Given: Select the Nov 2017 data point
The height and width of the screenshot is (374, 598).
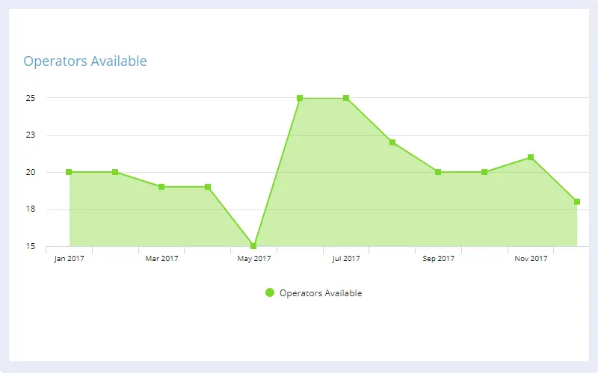Looking at the screenshot, I should [531, 157].
